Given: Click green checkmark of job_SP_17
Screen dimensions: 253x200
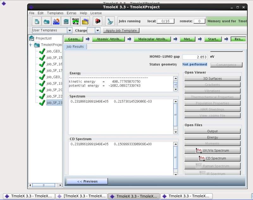Looking at the screenshot, I should (42, 70).
